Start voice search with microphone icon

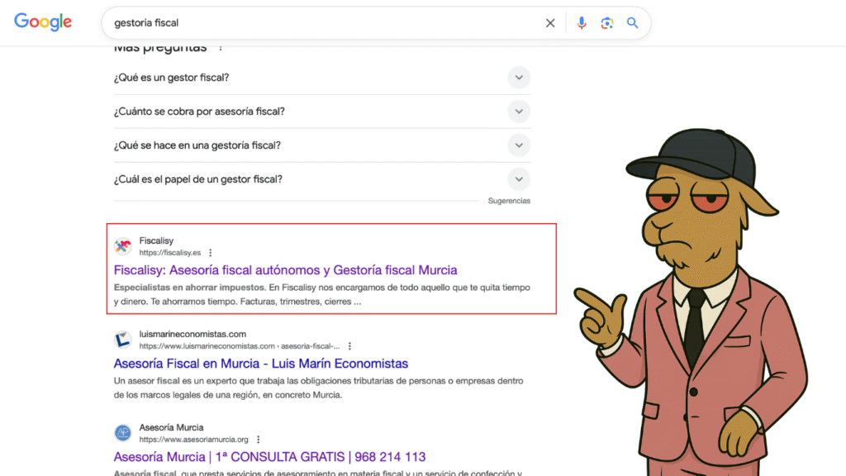coord(581,23)
